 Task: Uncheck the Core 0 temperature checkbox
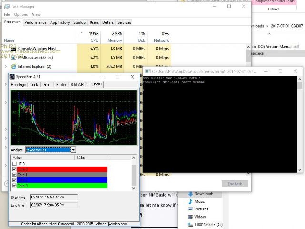pyautogui.click(x=14, y=169)
